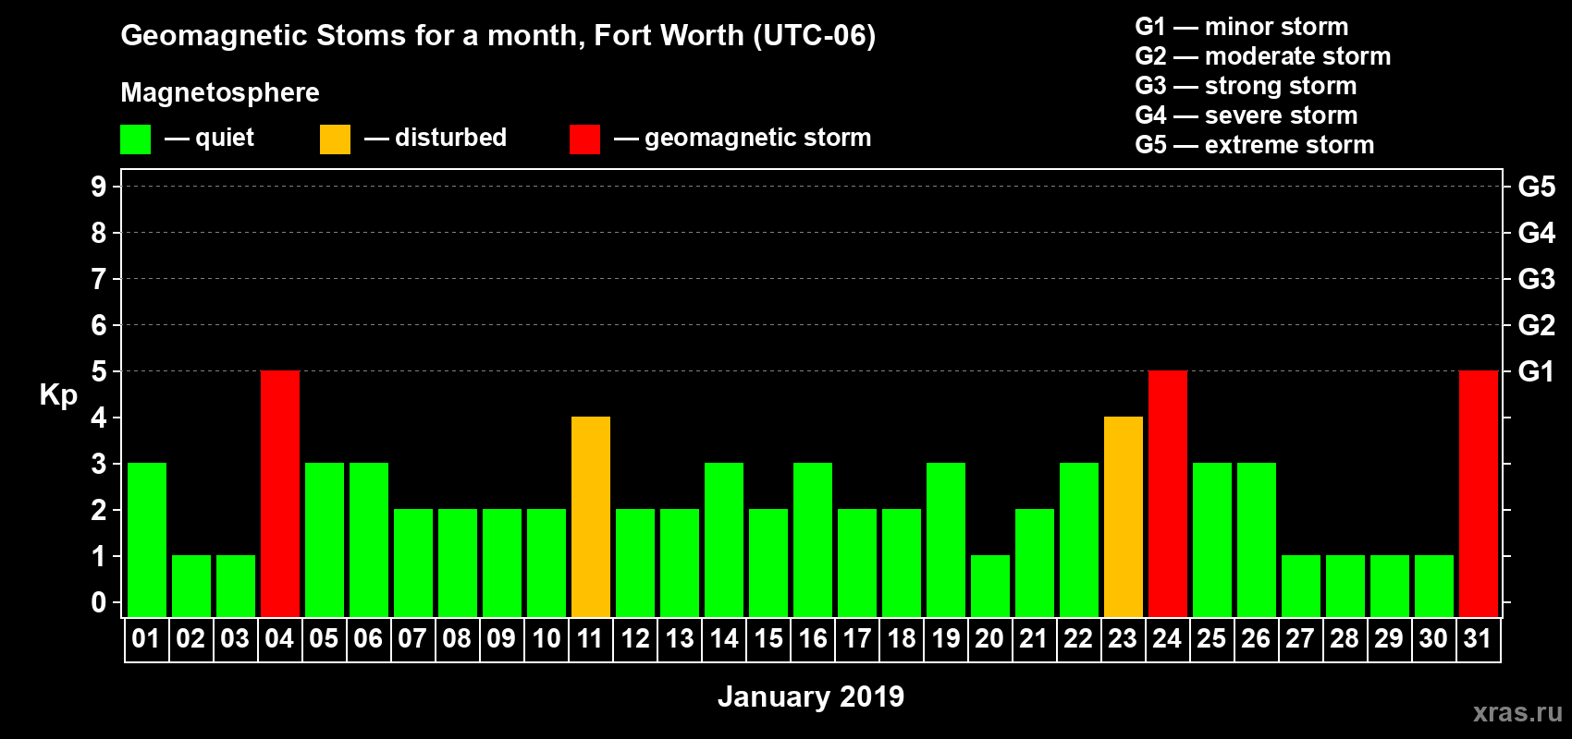Click the date label 08 on axis
1572x739 pixels.
click(457, 638)
